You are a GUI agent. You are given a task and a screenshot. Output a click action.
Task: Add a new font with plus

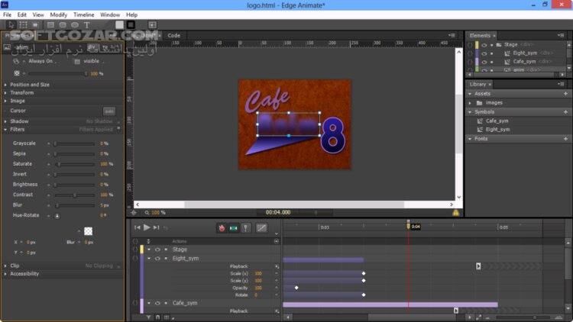[x=565, y=139]
